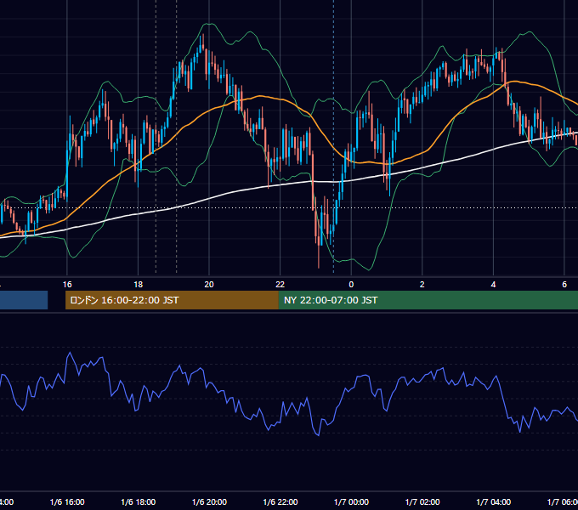
Task: Click the 1/6 18:00 label on oscillator axis
Action: point(139,501)
